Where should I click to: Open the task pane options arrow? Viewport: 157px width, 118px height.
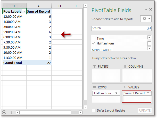(146, 10)
